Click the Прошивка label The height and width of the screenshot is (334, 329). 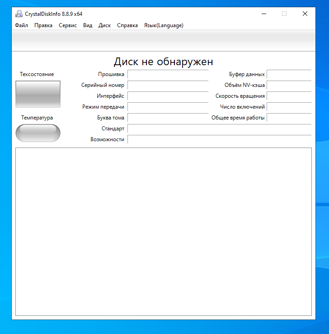pyautogui.click(x=111, y=74)
